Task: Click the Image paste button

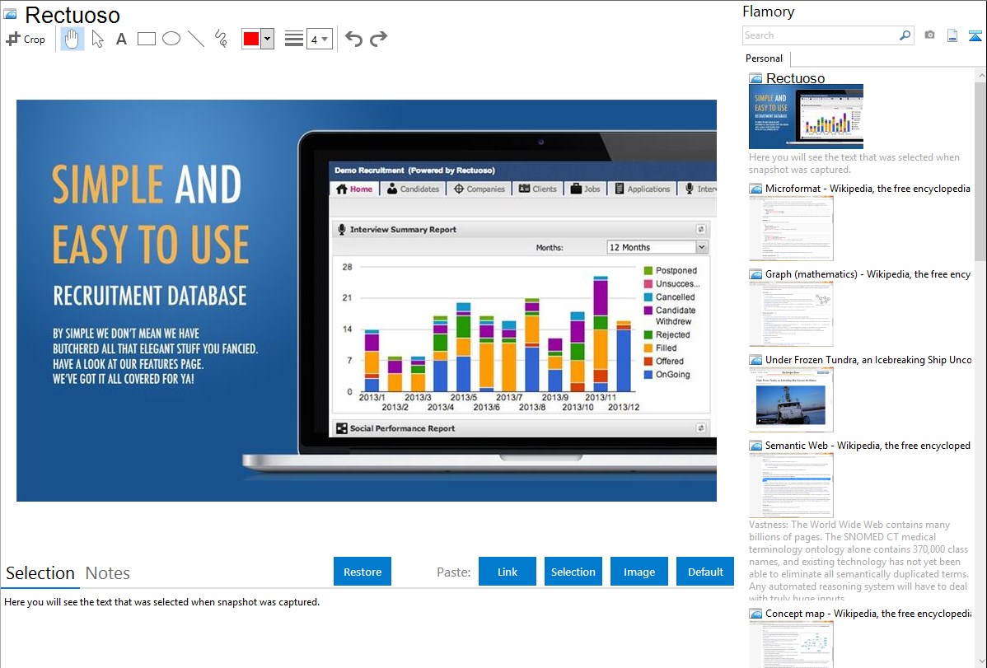Action: [x=639, y=571]
